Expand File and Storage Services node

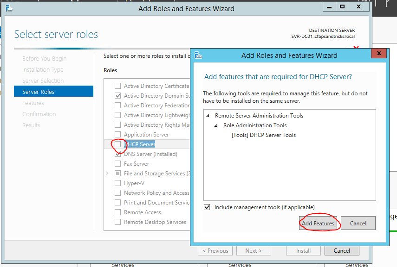(107, 174)
